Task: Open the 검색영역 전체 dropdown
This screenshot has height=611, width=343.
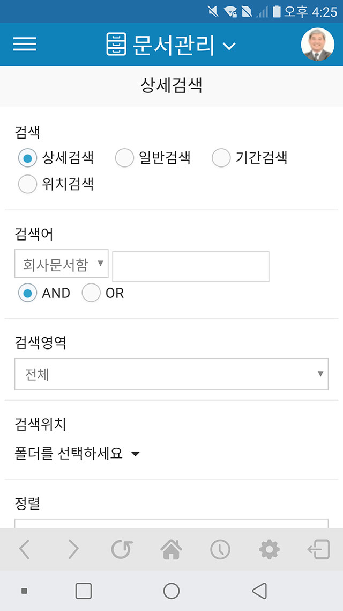Action: coord(171,374)
